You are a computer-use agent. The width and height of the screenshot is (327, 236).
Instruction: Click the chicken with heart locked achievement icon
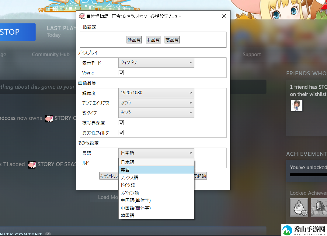pos(299,207)
